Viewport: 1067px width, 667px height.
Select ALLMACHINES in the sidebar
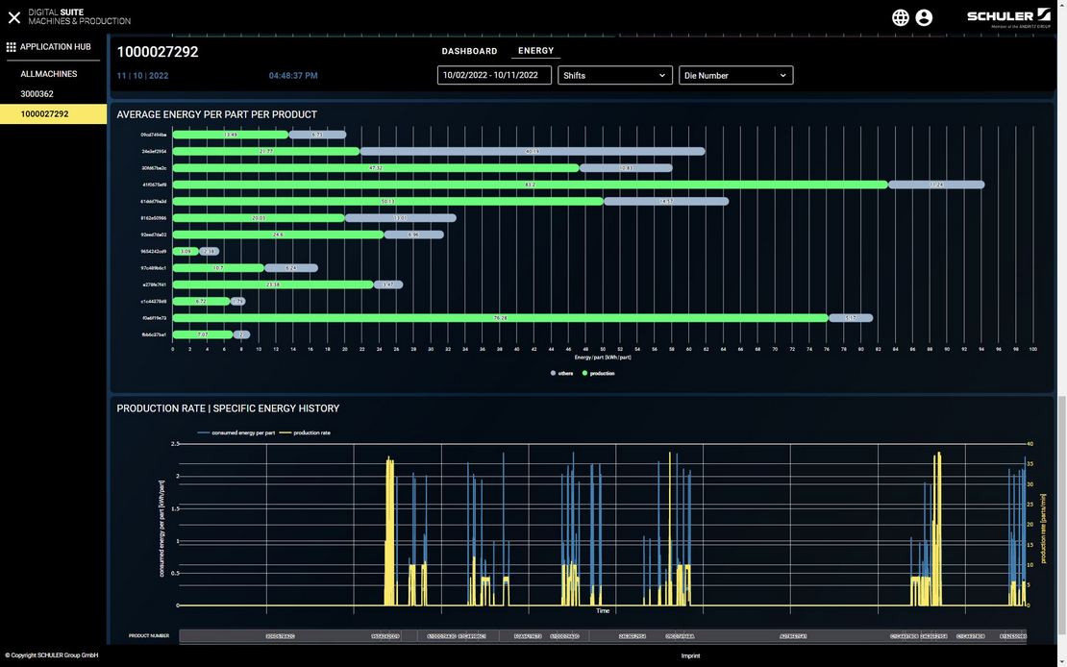pyautogui.click(x=49, y=74)
